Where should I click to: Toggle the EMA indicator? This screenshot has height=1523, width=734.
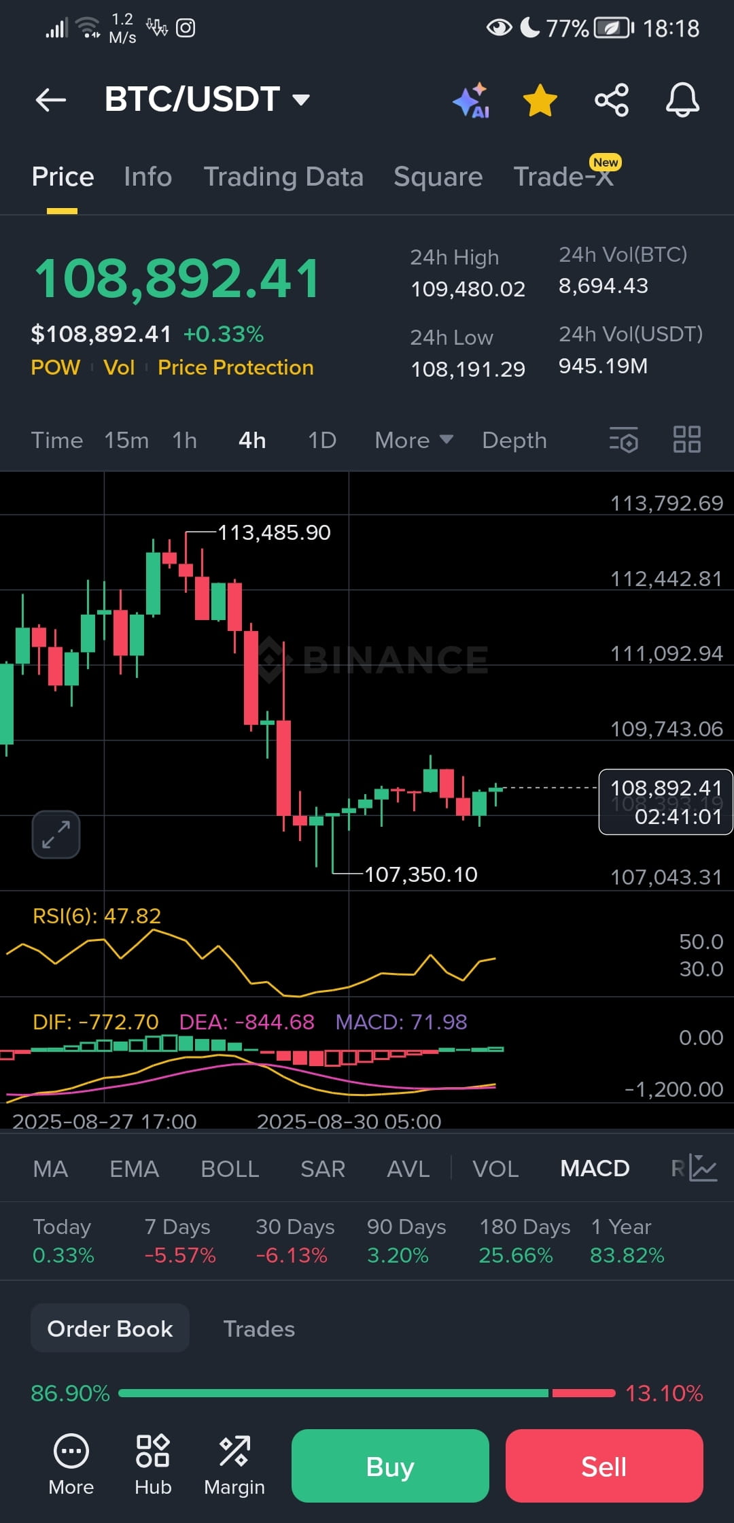[x=134, y=1169]
